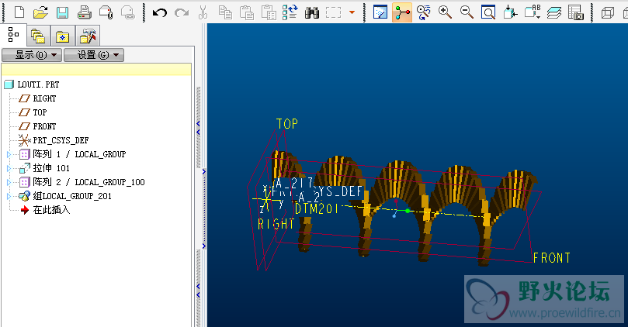Screen dimensions: 628x327
Task: Send model as mail attachment
Action: [106, 12]
